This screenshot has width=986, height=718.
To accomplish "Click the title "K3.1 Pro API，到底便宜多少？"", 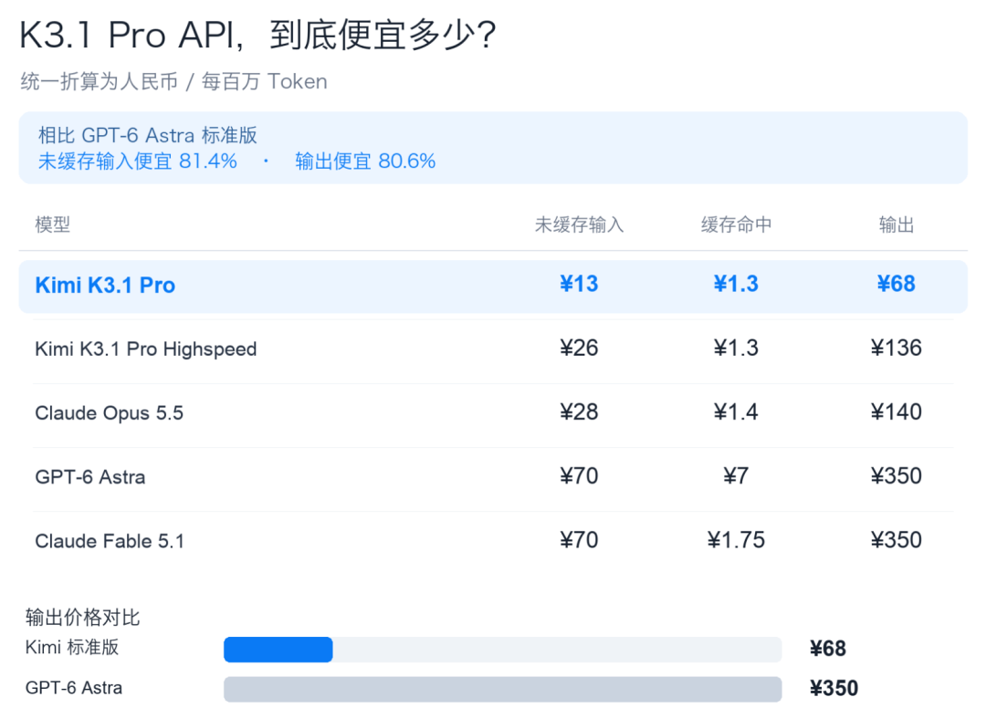I will [x=257, y=36].
